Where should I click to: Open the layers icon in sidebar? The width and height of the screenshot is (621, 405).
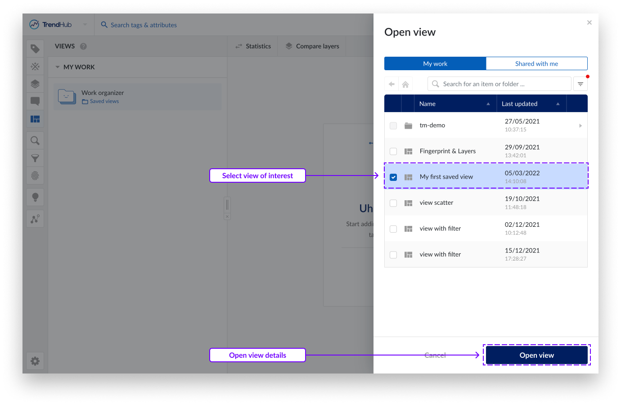coord(35,84)
